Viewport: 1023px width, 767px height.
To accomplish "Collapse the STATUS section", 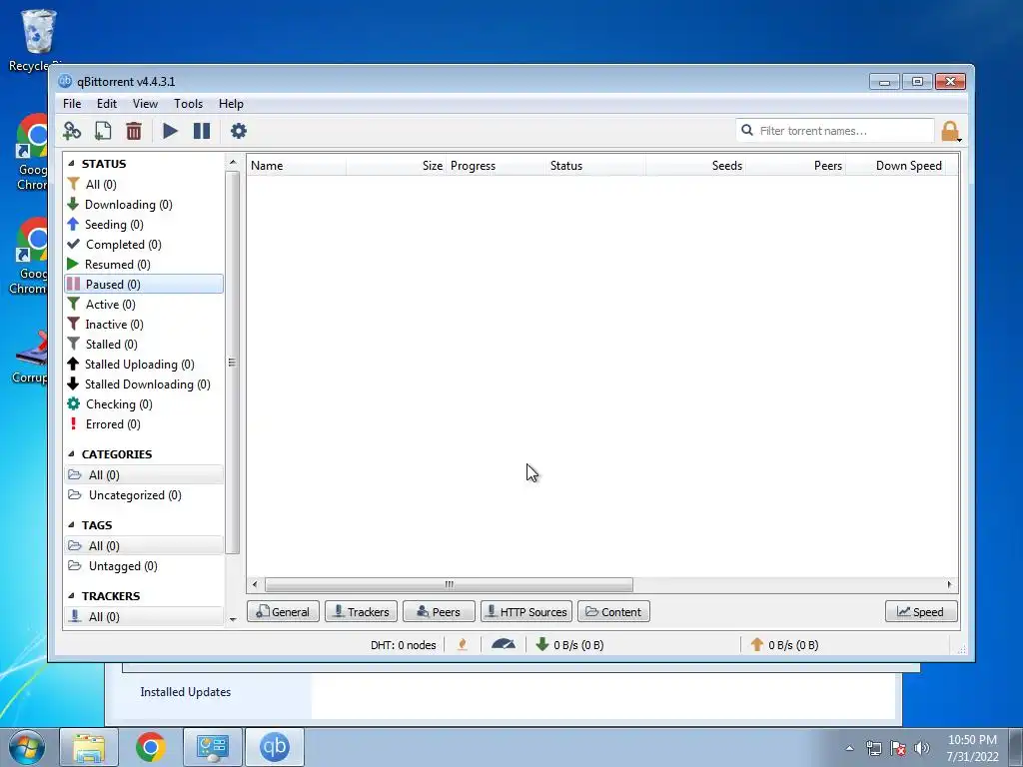I will coord(71,164).
